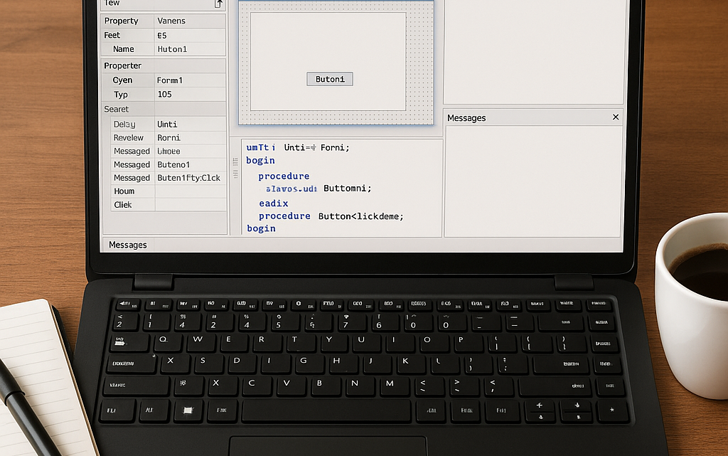Select the Feet property row
The height and width of the screenshot is (456, 728).
click(164, 36)
